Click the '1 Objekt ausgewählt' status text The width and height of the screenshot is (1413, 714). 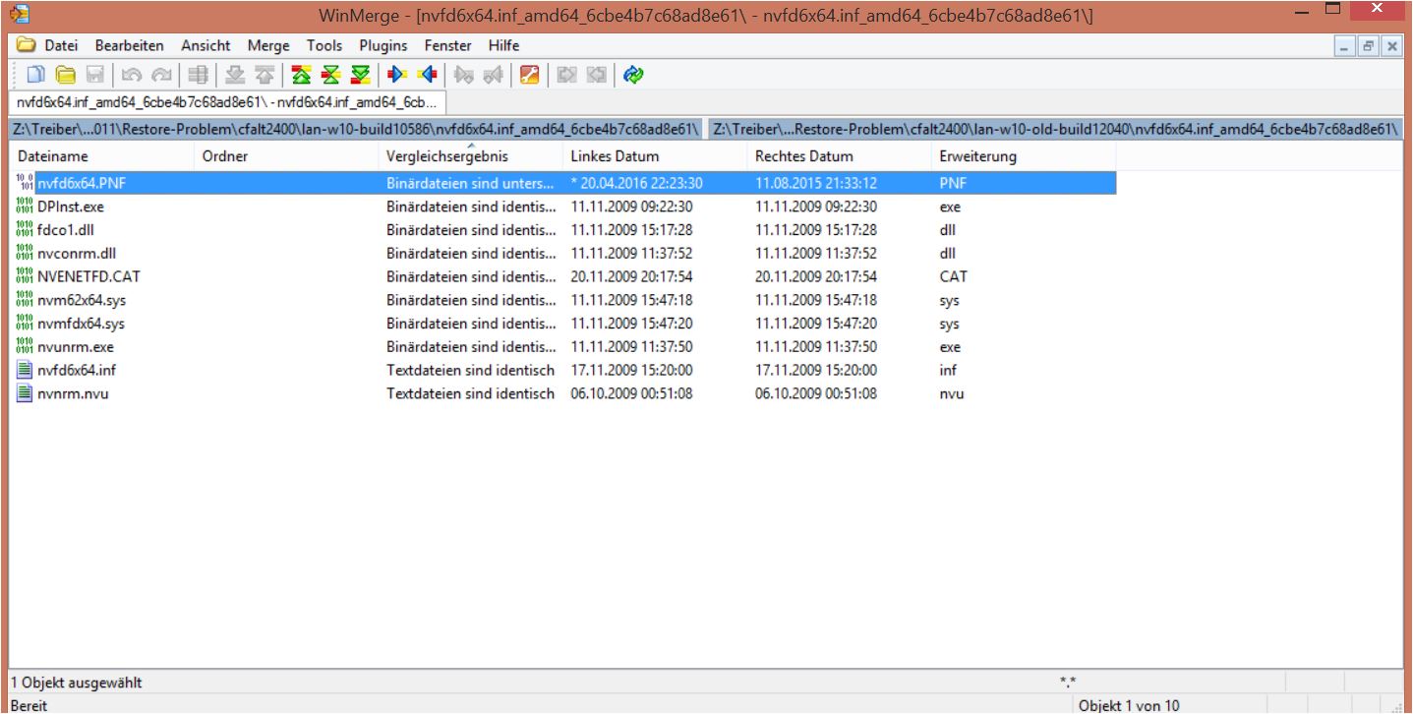(x=75, y=682)
